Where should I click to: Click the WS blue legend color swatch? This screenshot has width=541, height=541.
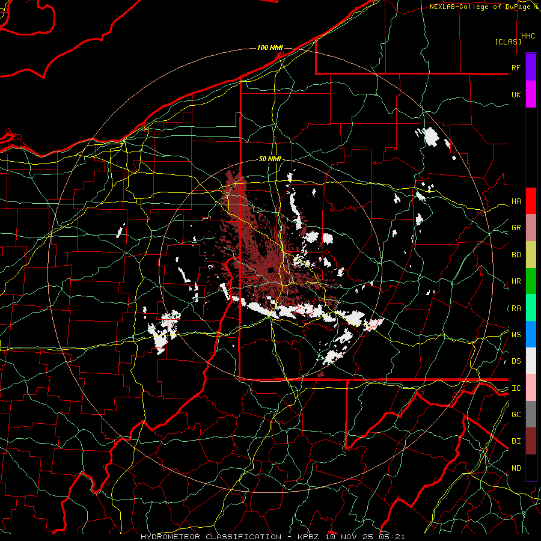point(531,334)
